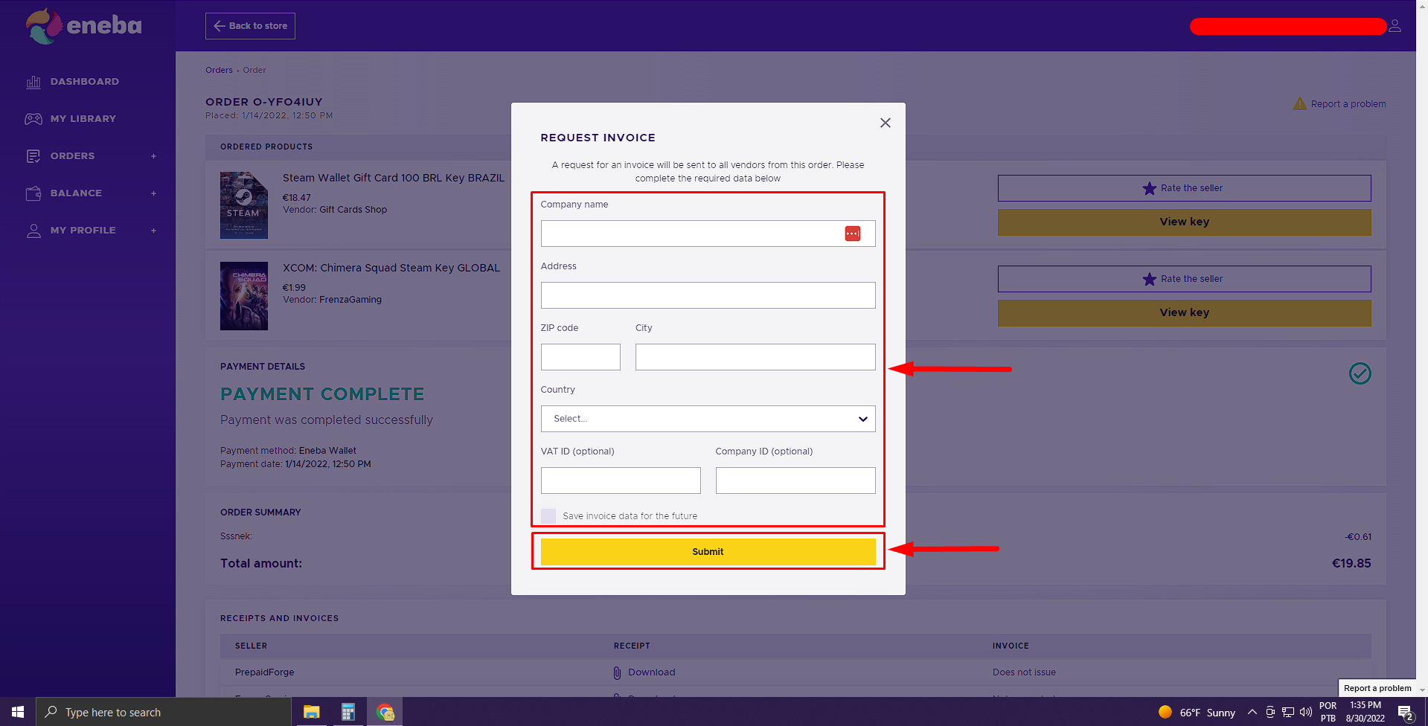The image size is (1428, 726).
Task: Click the Back to store button
Action: pos(250,26)
